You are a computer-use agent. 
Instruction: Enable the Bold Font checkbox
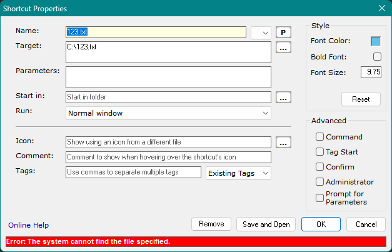coord(376,57)
